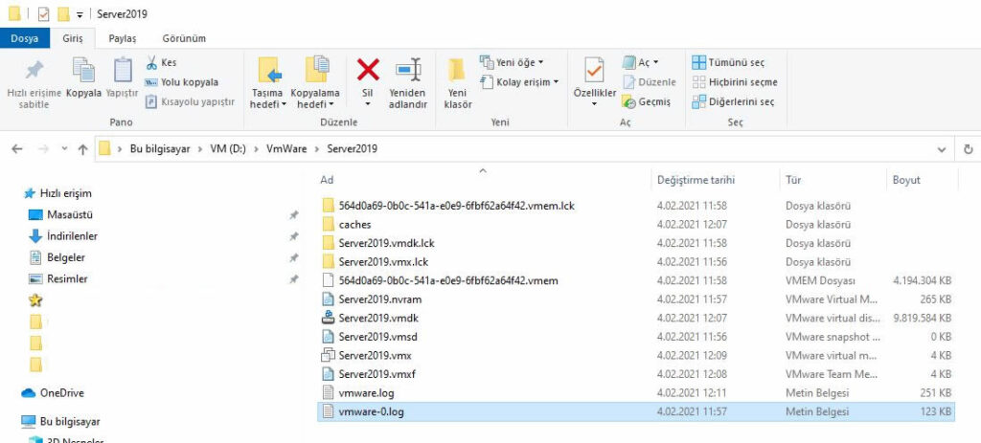Choose Tümünü seç select all
The width and height of the screenshot is (981, 443).
pyautogui.click(x=728, y=62)
